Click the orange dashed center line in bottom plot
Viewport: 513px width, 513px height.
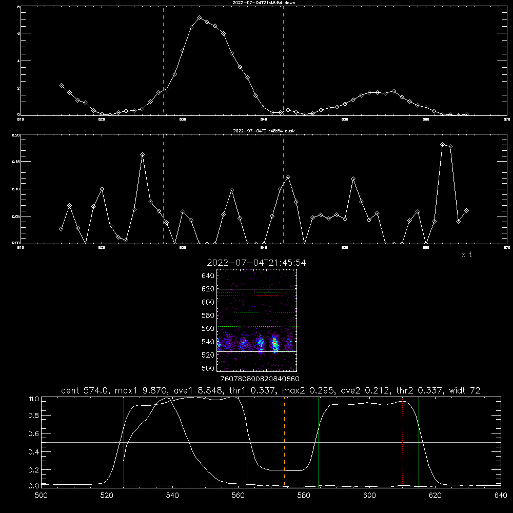(284, 442)
